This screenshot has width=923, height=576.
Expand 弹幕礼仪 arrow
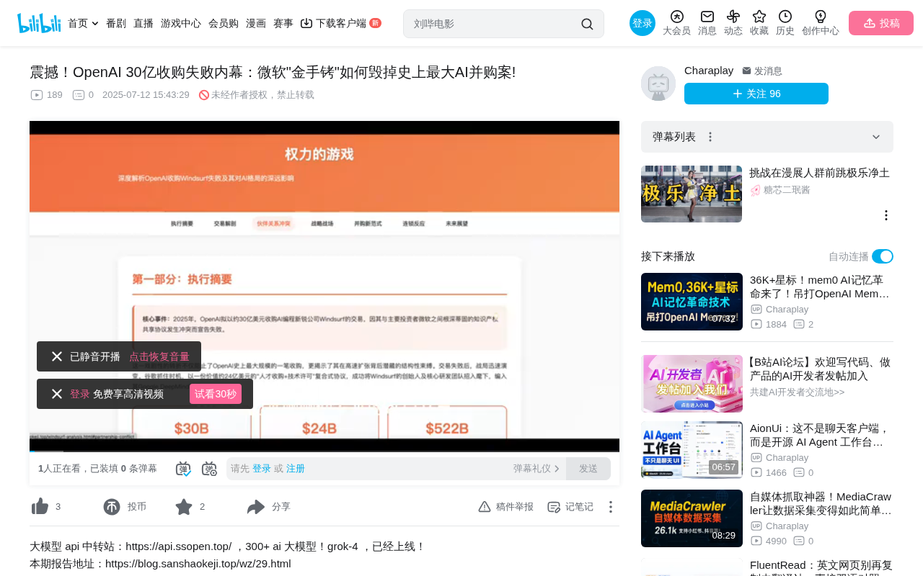[x=557, y=469]
